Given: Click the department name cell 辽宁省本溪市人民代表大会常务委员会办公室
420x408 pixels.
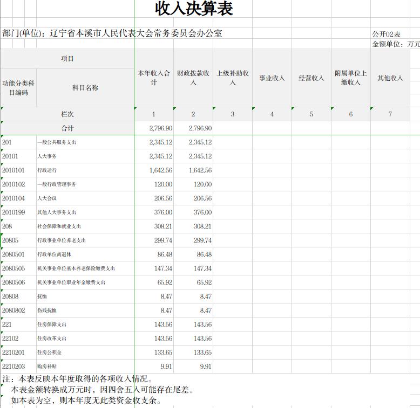Looking at the screenshot, I should (136, 33).
